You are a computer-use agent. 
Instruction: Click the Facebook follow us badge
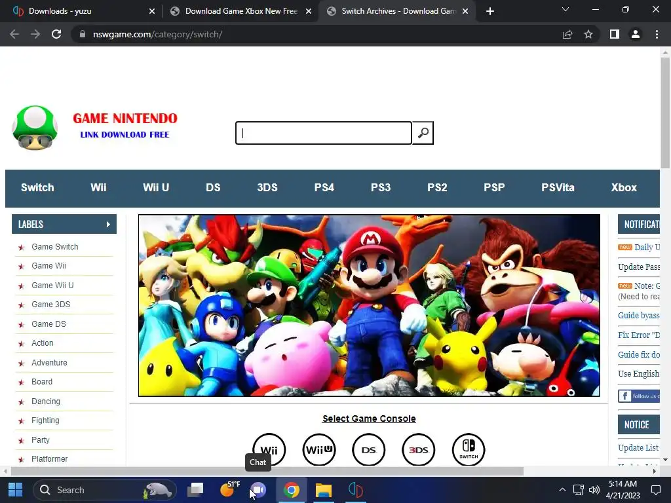point(639,396)
